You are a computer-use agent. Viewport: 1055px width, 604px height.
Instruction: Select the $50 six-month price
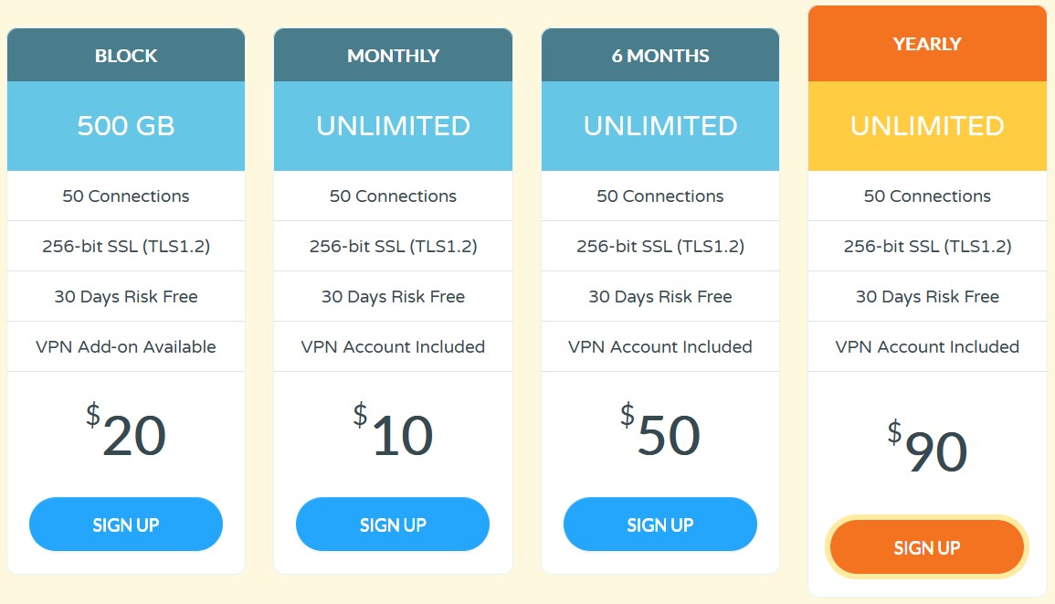point(660,435)
